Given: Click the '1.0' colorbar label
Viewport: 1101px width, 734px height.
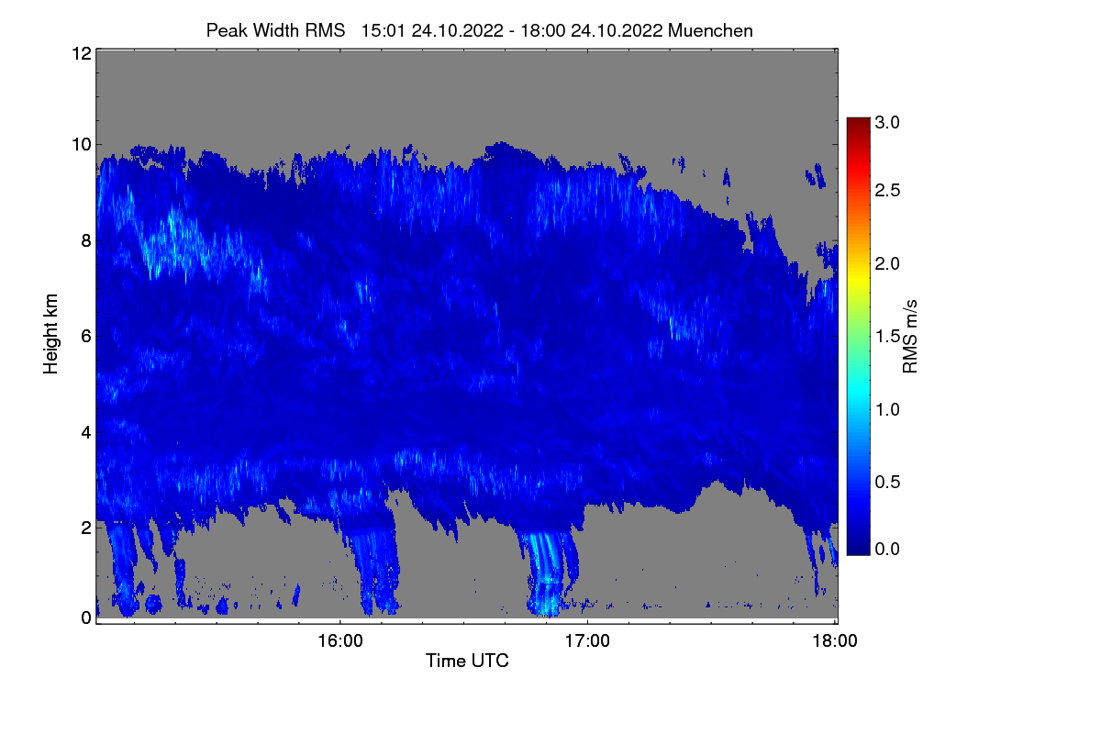Looking at the screenshot, I should click(x=888, y=408).
